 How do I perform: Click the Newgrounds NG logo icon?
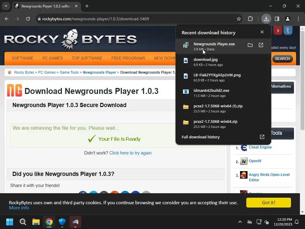[15, 90]
